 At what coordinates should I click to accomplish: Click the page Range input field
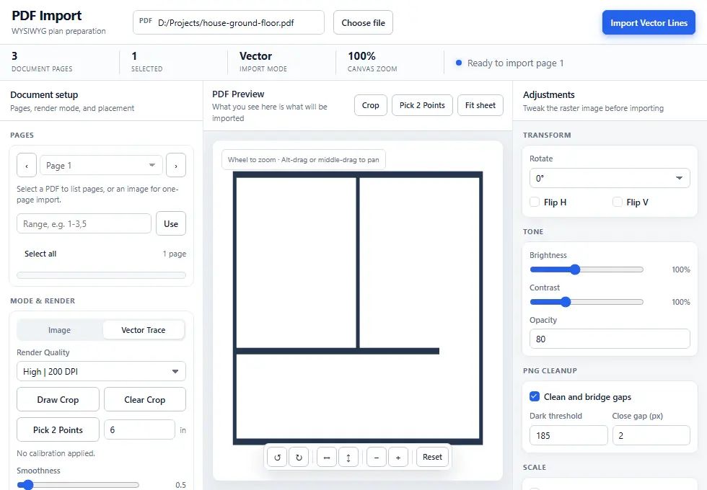[84, 224]
